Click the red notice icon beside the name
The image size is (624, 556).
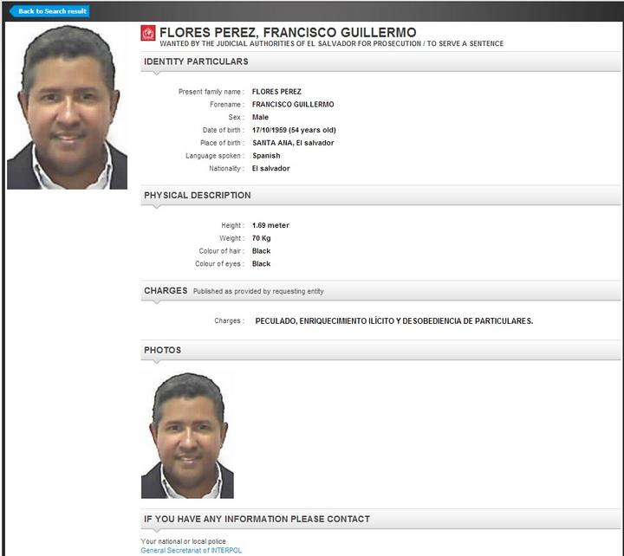[x=148, y=35]
